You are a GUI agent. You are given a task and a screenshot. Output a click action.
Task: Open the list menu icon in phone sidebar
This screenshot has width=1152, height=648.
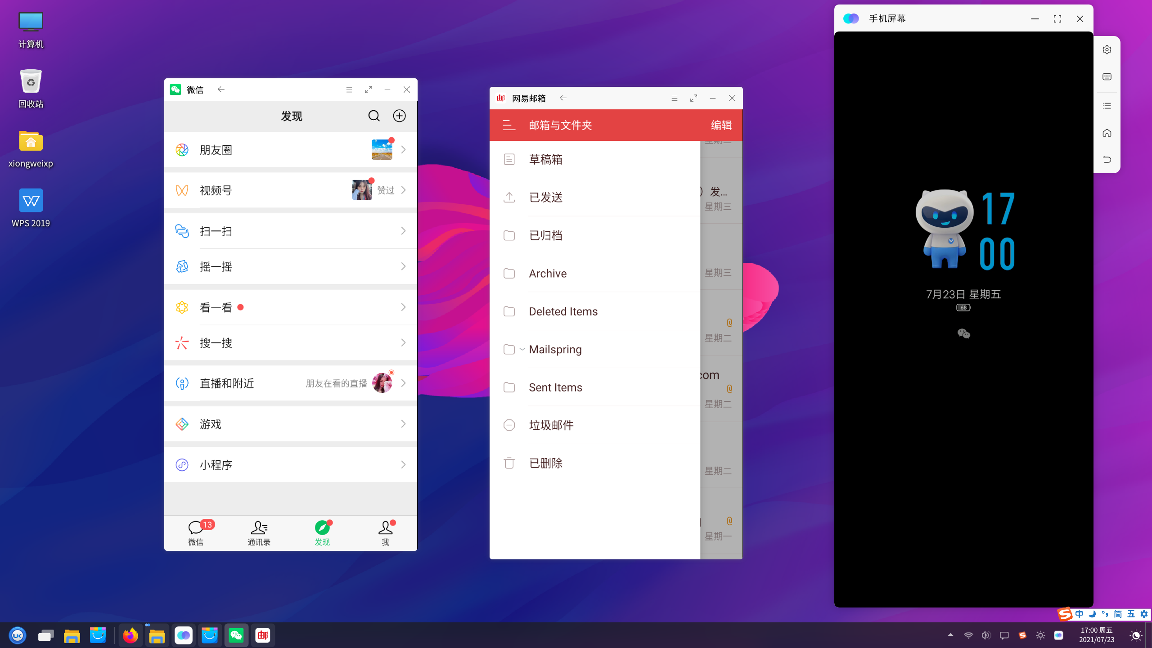tap(1107, 106)
